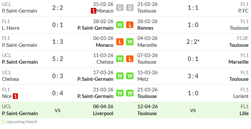Click the grey D badge next to Monaco 25-02-26
This screenshot has width=251, height=129.
coord(120,8)
